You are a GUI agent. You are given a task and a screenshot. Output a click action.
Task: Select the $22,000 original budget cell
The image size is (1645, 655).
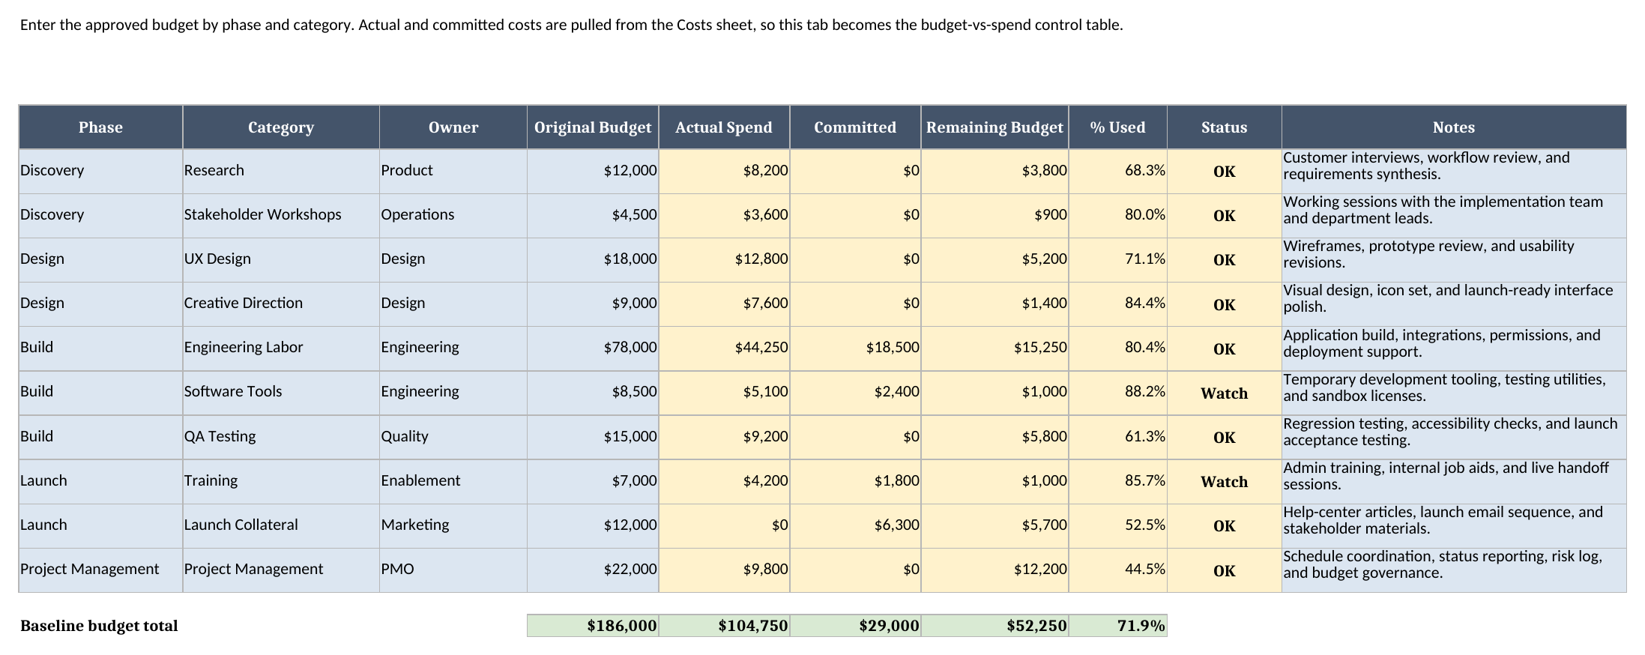point(593,570)
